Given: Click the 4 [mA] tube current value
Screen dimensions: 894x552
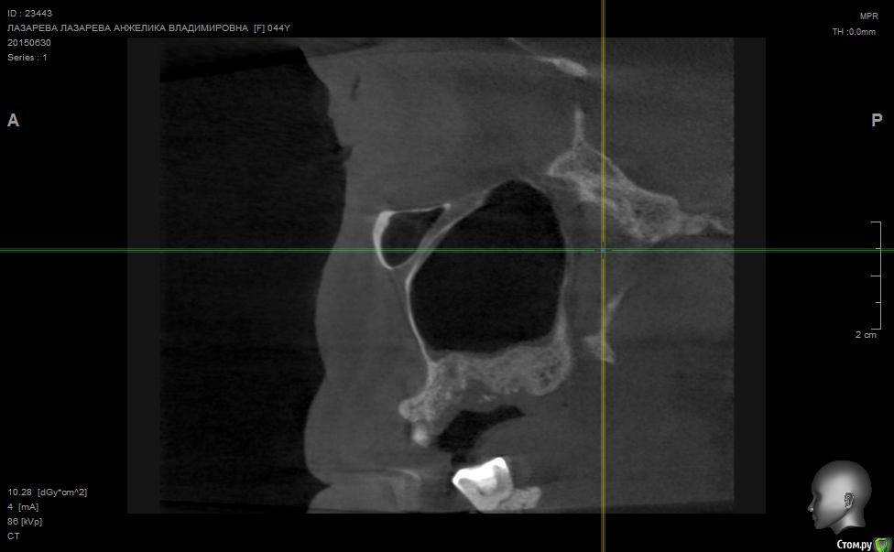Looking at the screenshot, I should point(23,507).
